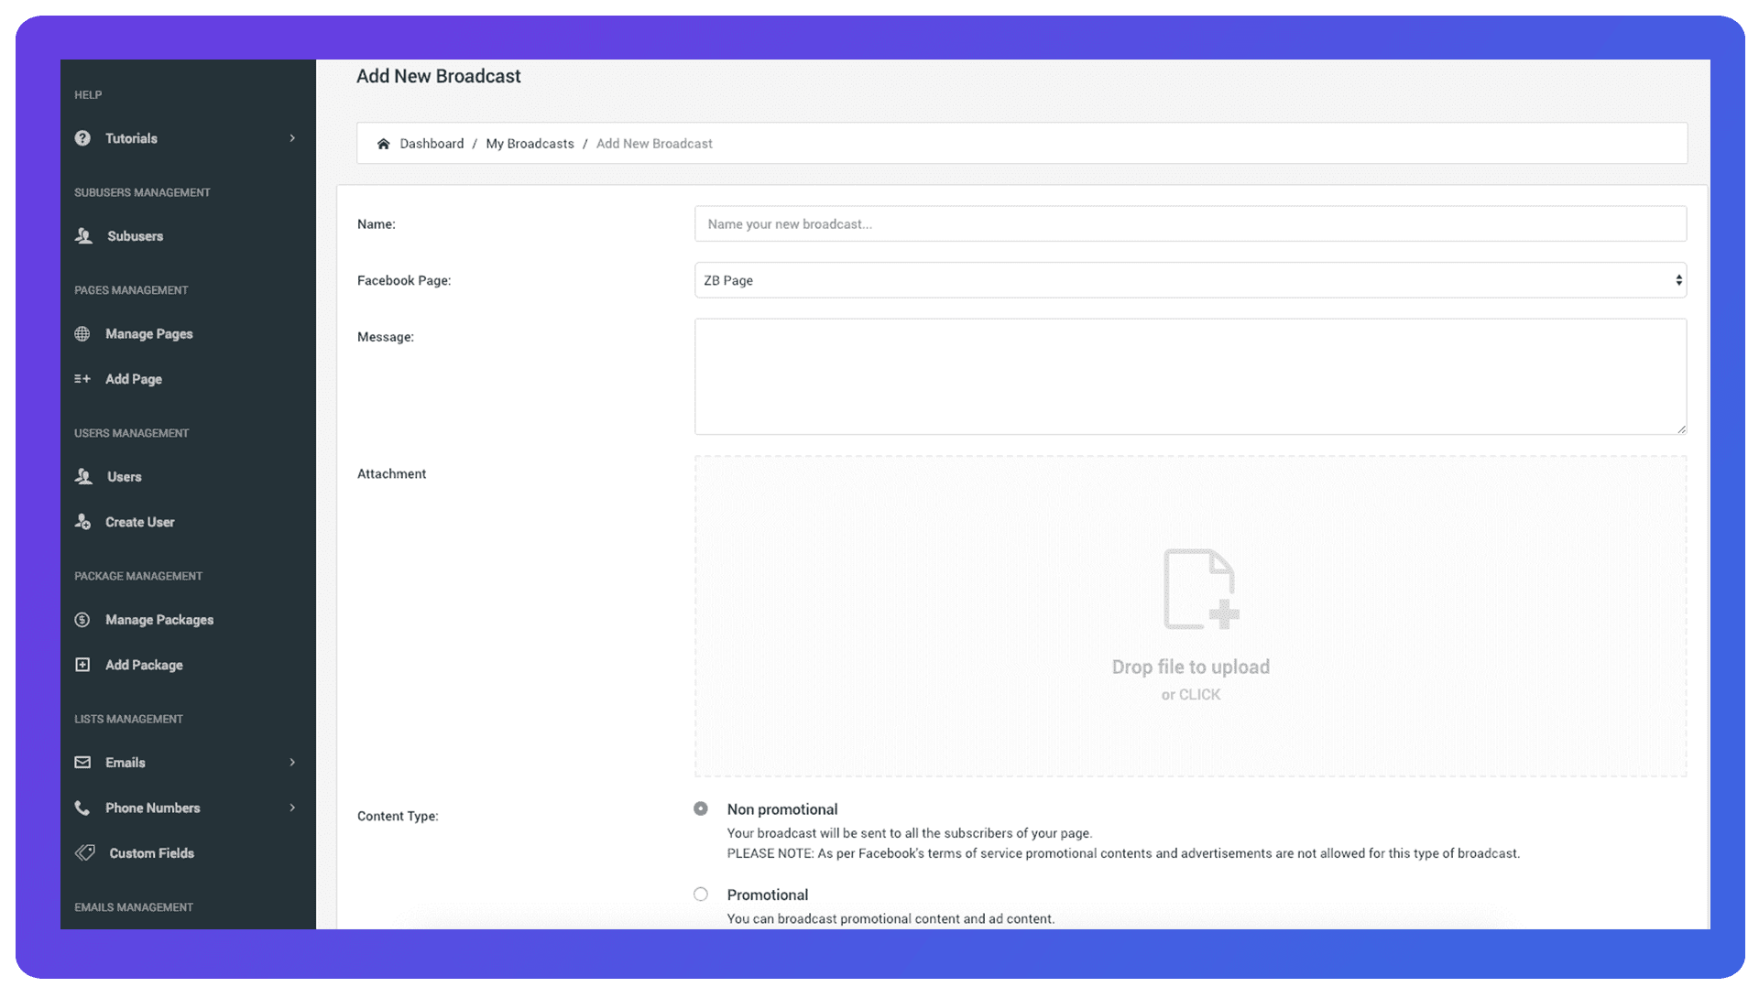Screen dimensions: 1759x998
Task: Click the Drop file to upload area
Action: click(x=1189, y=616)
